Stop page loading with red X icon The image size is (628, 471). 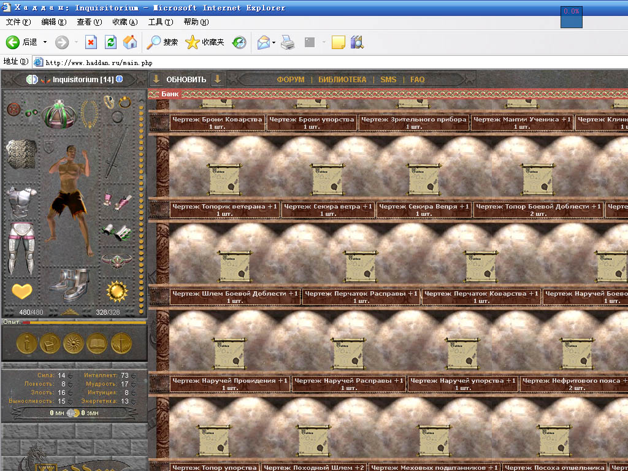91,42
